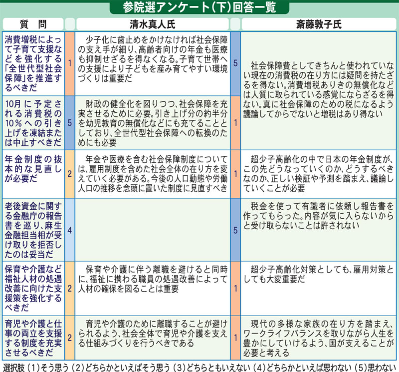Click the legend option (1)そう思う
Image resolution: width=399 pixels, height=372 pixels.
click(x=48, y=367)
